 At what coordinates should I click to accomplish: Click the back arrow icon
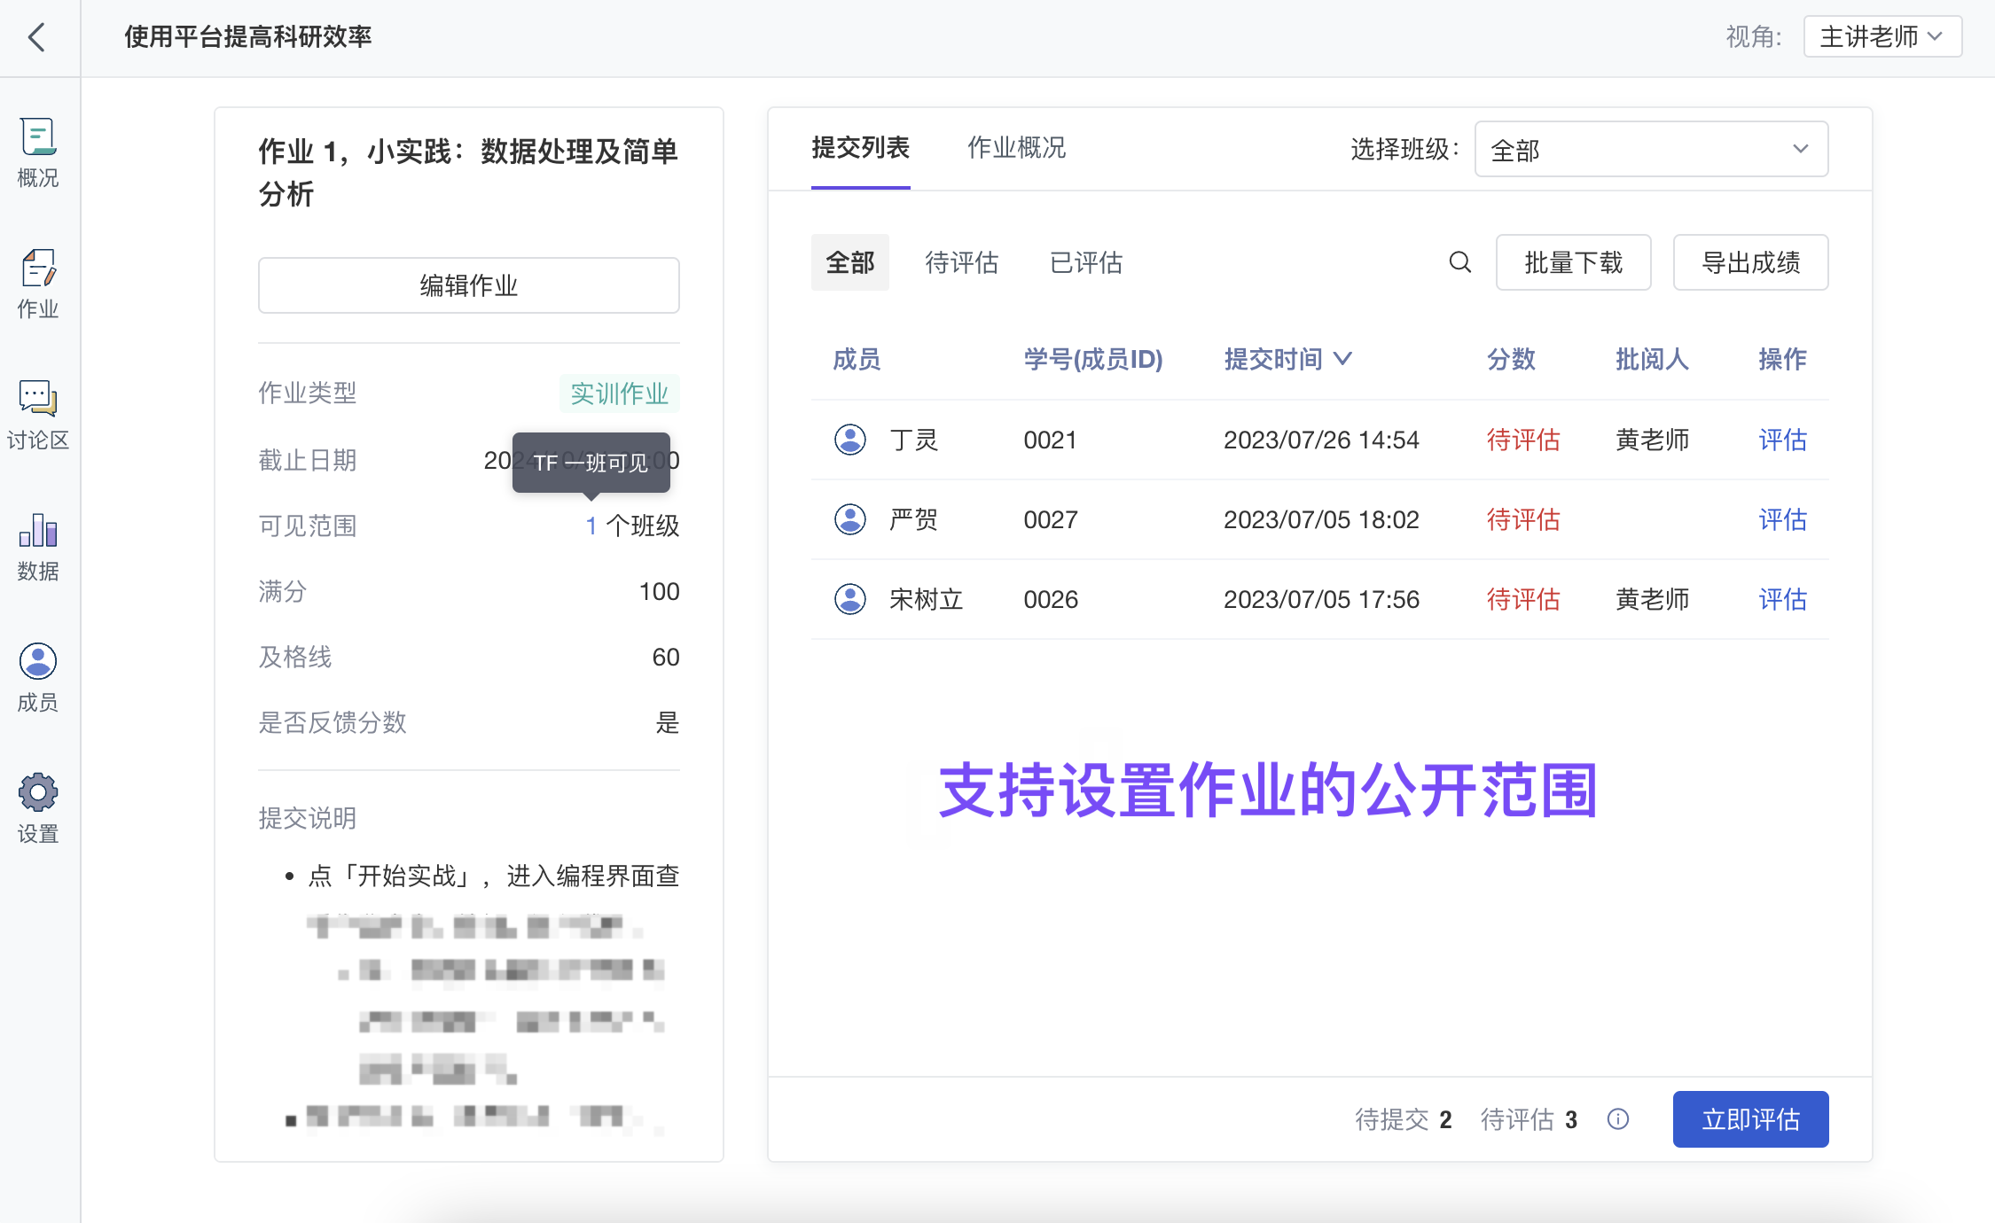coord(36,37)
